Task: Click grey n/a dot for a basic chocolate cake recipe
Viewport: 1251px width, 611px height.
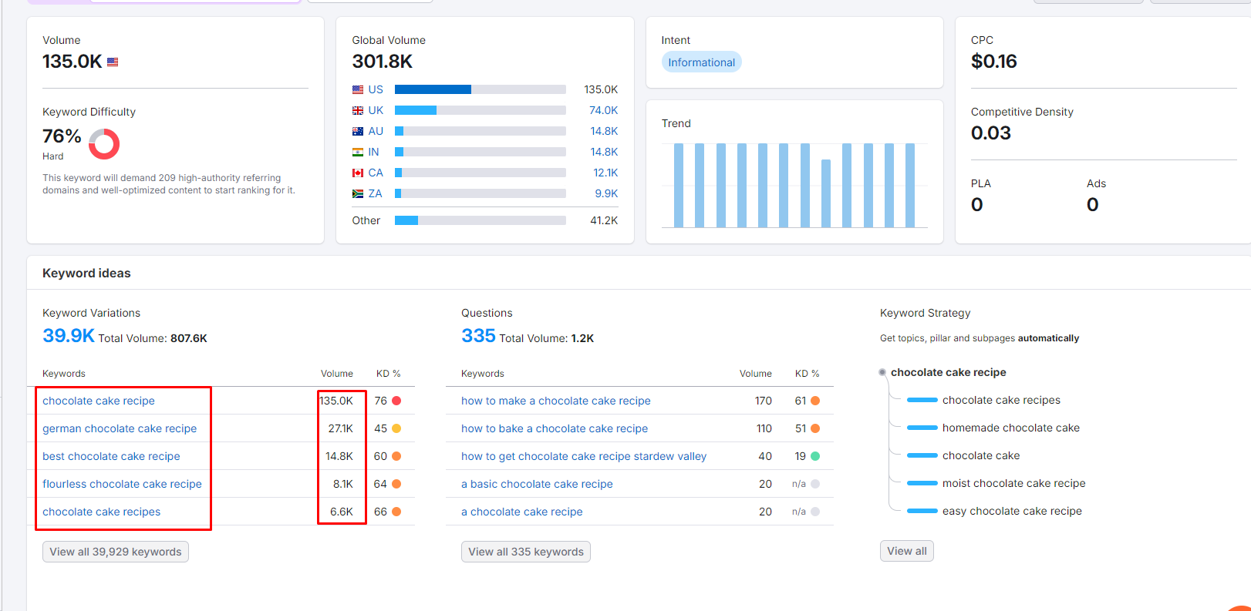Action: pyautogui.click(x=815, y=484)
